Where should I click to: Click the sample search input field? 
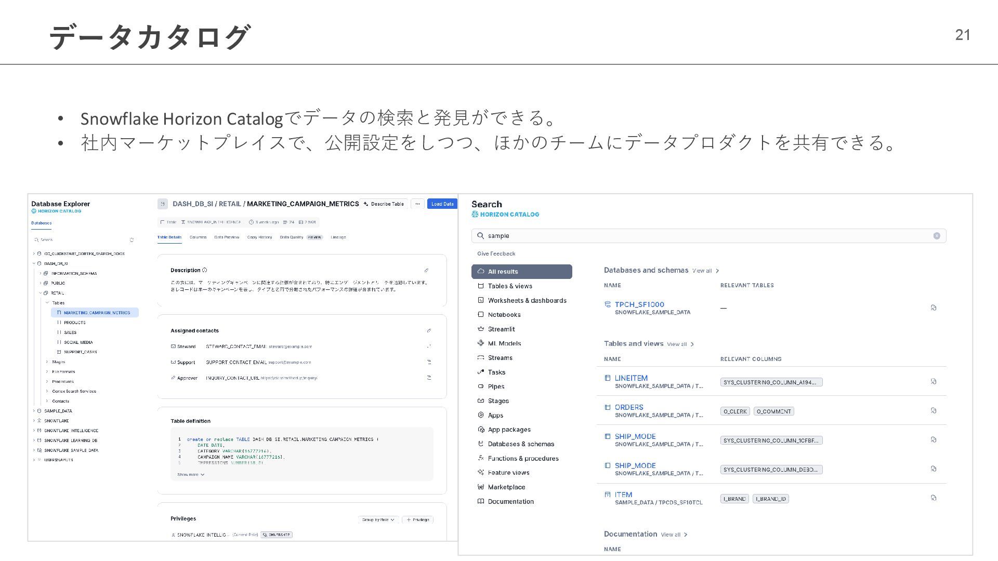(x=707, y=236)
